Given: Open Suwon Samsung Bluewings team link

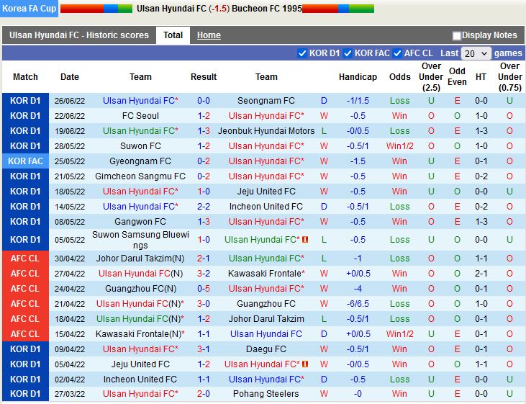Looking at the screenshot, I should (x=140, y=240).
